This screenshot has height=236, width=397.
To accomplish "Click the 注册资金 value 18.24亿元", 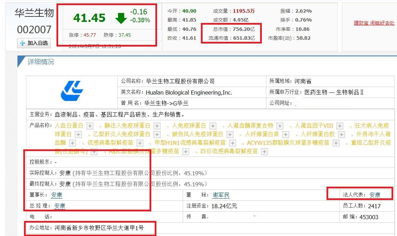I will (224, 206).
